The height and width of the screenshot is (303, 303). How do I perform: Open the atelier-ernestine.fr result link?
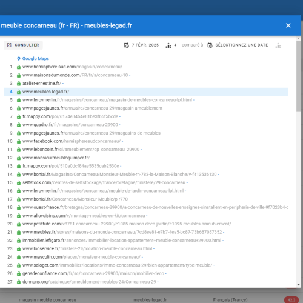coord(42,84)
